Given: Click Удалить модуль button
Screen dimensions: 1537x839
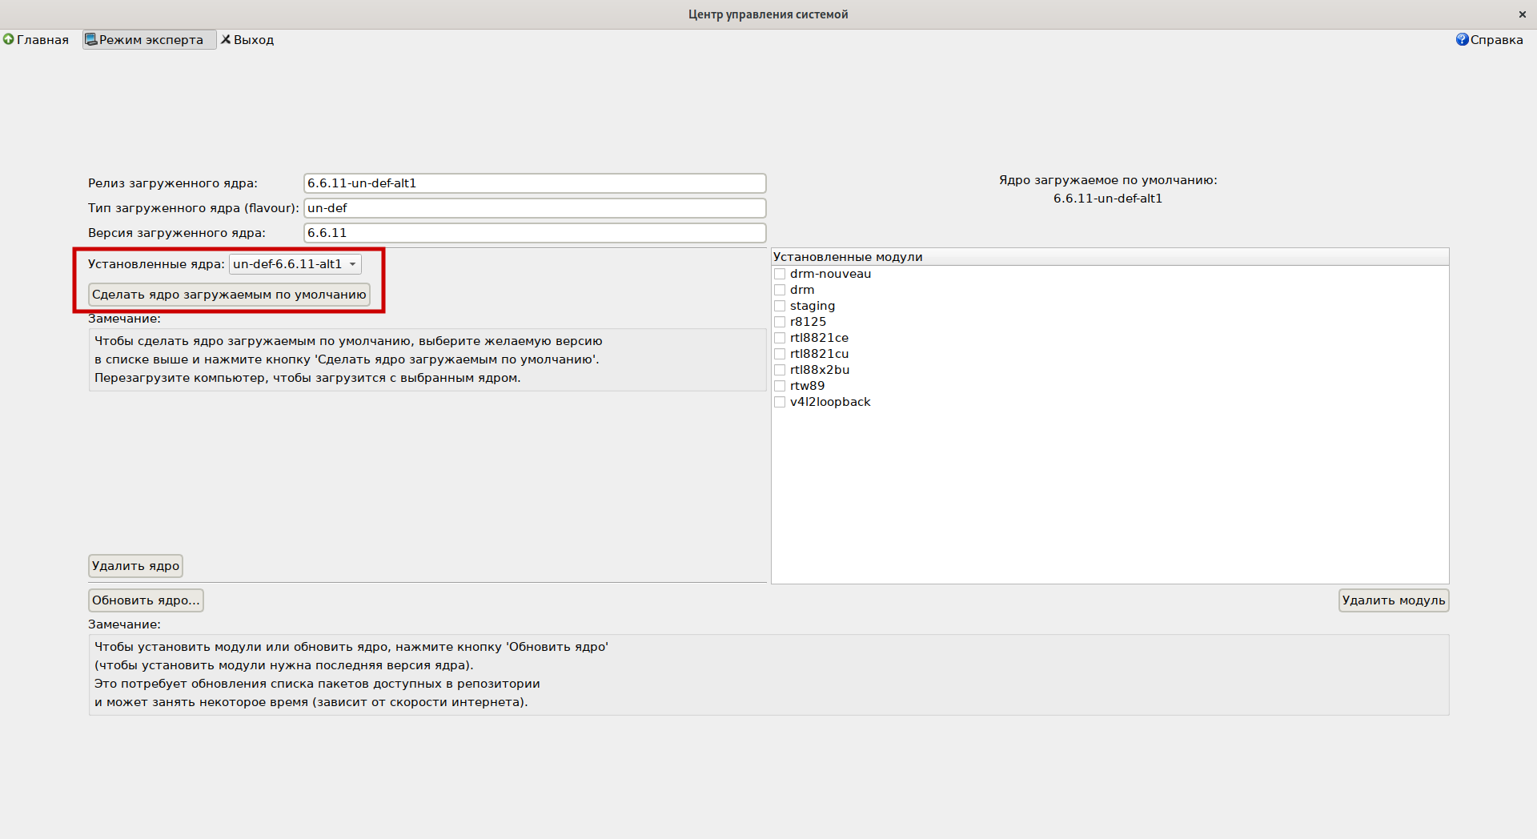Looking at the screenshot, I should [x=1394, y=600].
